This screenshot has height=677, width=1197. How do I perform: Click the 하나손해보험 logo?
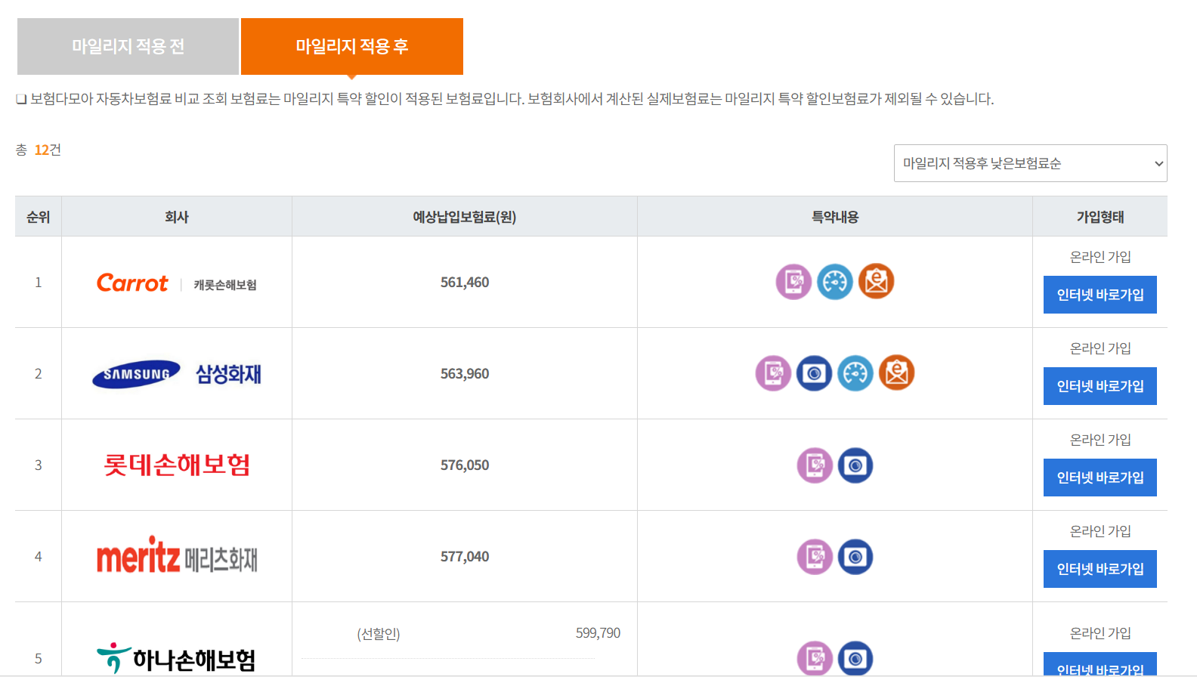tap(176, 659)
